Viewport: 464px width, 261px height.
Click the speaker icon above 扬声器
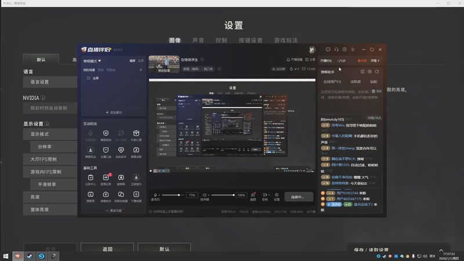coord(204,195)
